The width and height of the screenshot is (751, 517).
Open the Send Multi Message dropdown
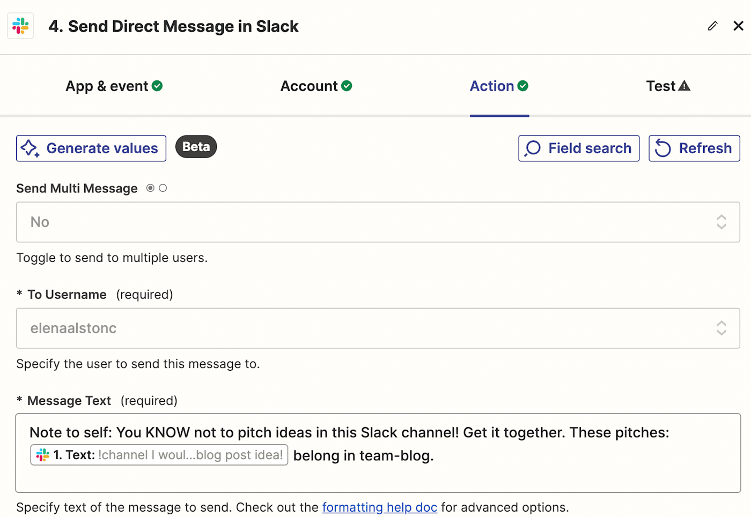coord(378,222)
